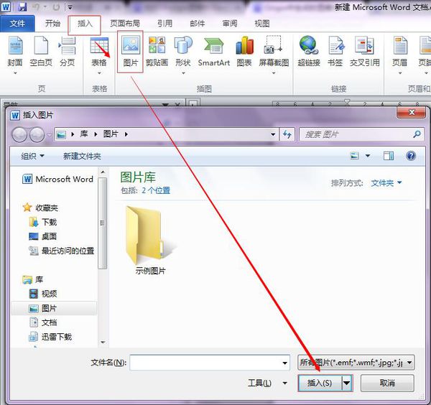
Task: Click 库 in the address breadcrumb
Action: [84, 134]
